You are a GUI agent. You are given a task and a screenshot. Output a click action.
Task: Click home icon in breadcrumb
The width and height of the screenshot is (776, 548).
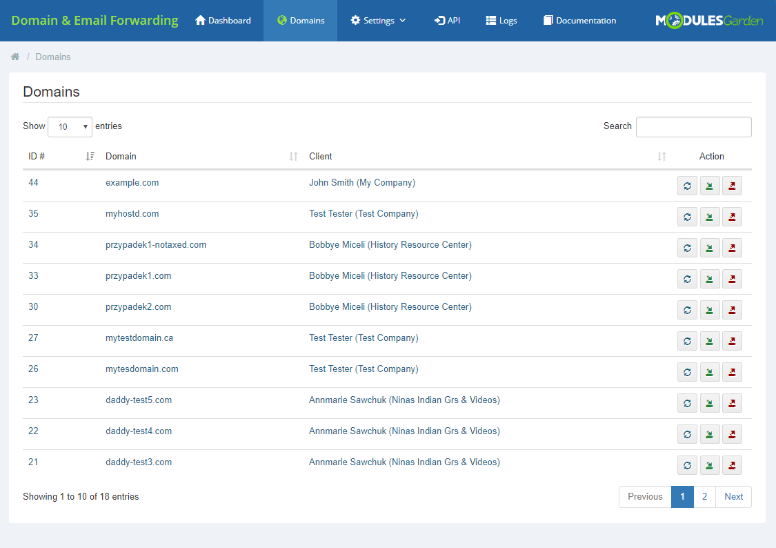point(15,57)
